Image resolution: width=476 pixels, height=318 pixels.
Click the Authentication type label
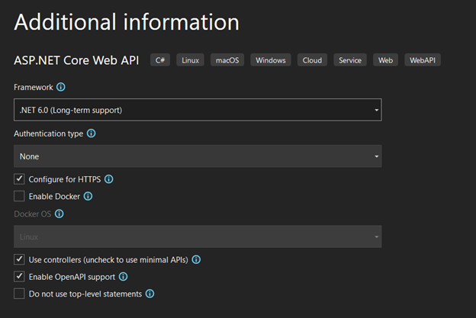tap(49, 133)
